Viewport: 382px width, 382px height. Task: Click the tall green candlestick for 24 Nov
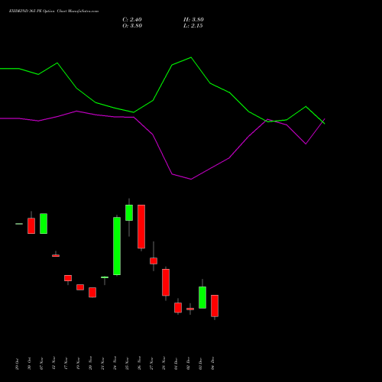coord(117,246)
